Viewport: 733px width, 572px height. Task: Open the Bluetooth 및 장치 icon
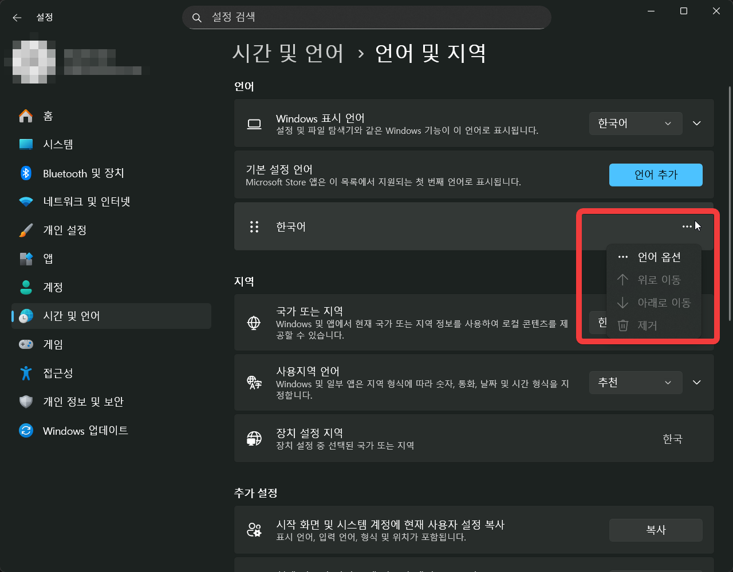click(x=26, y=173)
